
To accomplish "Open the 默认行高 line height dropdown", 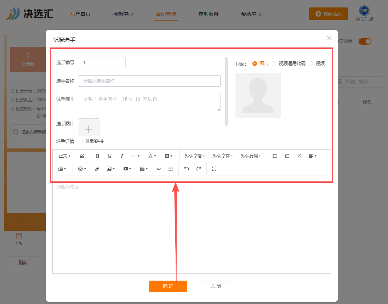I will point(251,156).
